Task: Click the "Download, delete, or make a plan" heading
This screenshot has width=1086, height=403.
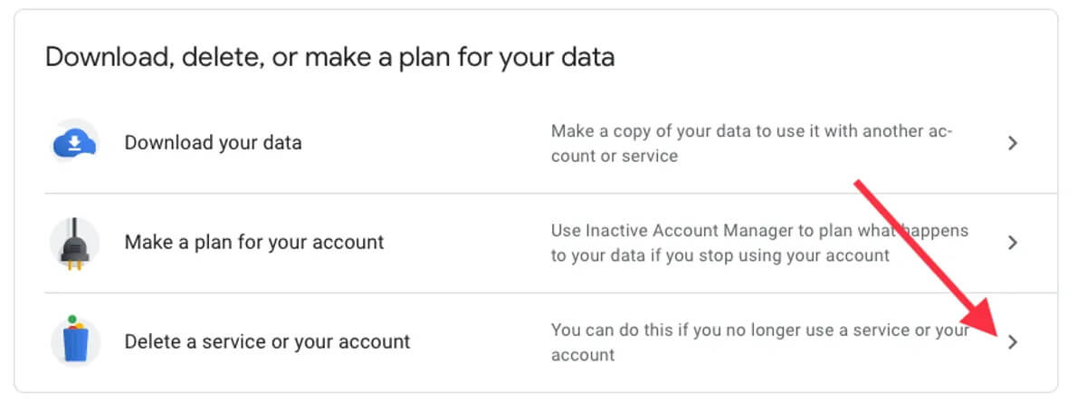Action: (329, 58)
